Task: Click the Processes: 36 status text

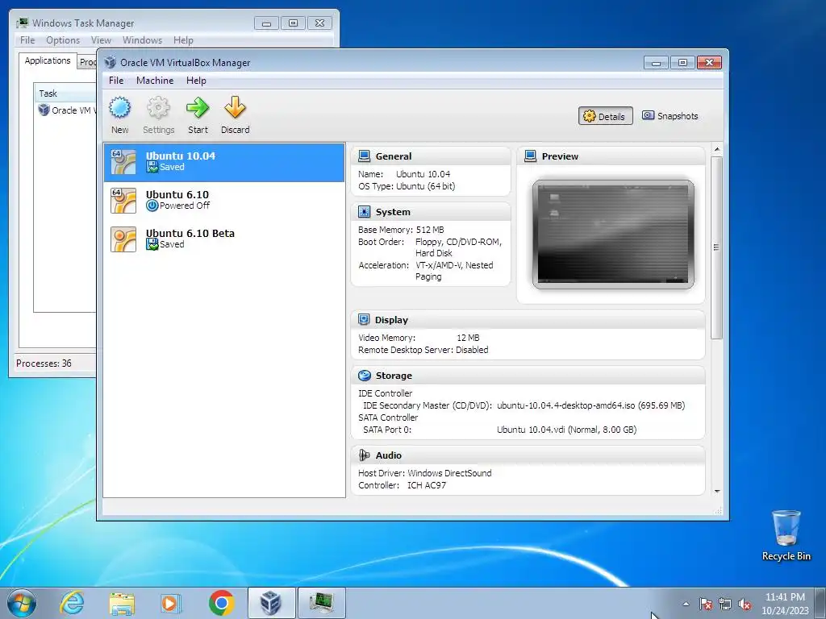Action: tap(44, 364)
